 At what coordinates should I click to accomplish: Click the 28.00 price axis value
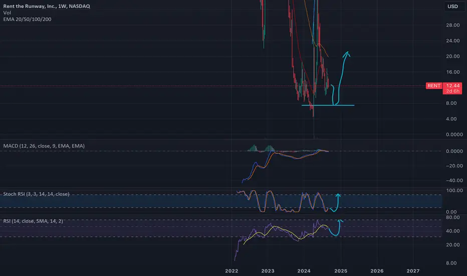click(x=452, y=25)
